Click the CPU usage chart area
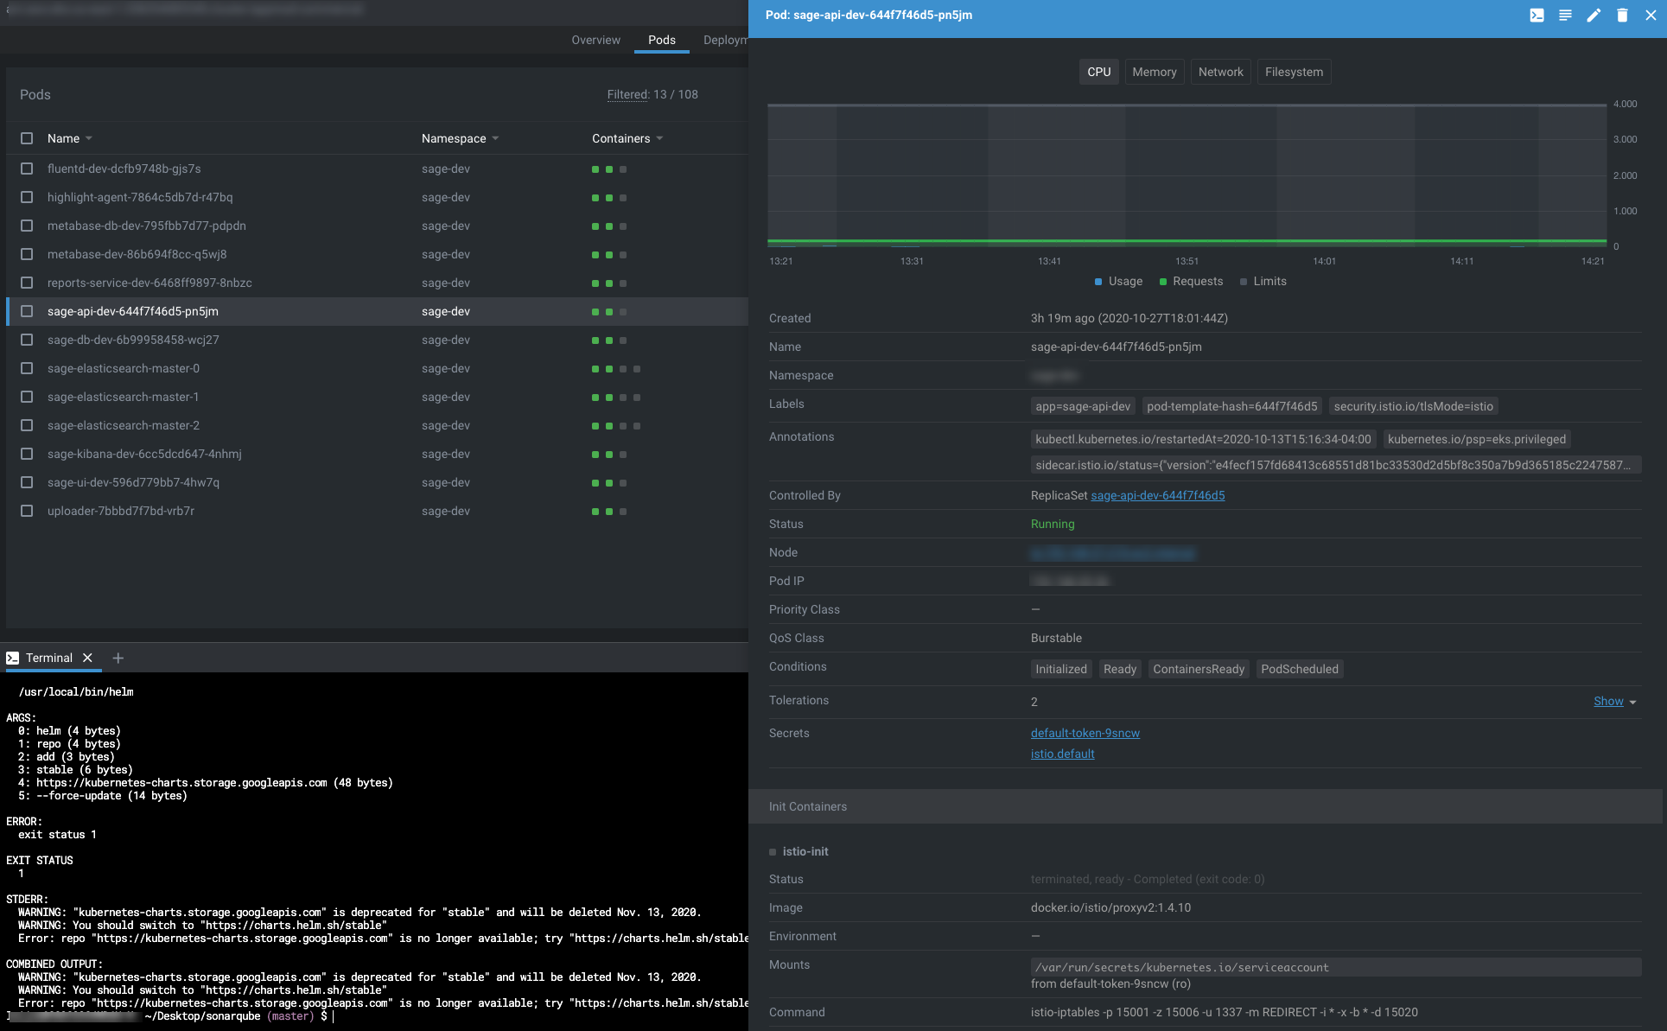 (x=1187, y=175)
